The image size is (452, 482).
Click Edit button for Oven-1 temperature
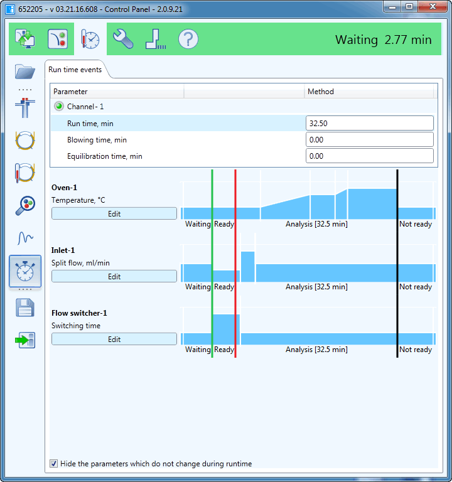114,213
